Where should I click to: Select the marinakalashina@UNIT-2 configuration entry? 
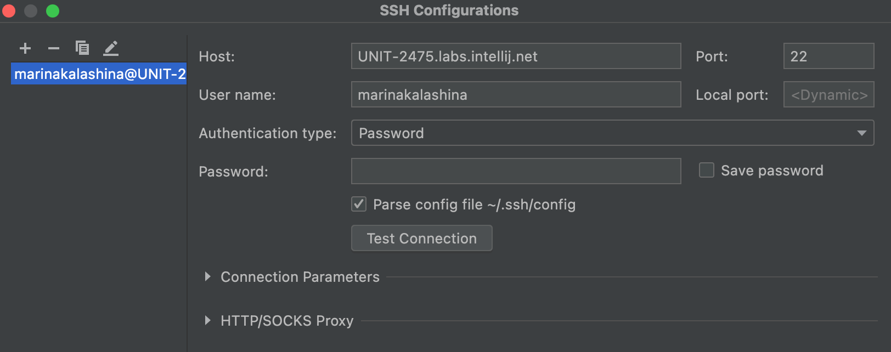coord(98,73)
